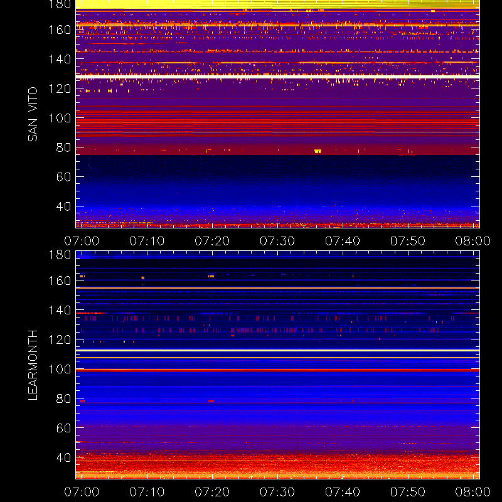Screen dimensions: 502x502
Task: Click 07:10 under the LEARMONTH spectrogram
Action: click(x=147, y=492)
